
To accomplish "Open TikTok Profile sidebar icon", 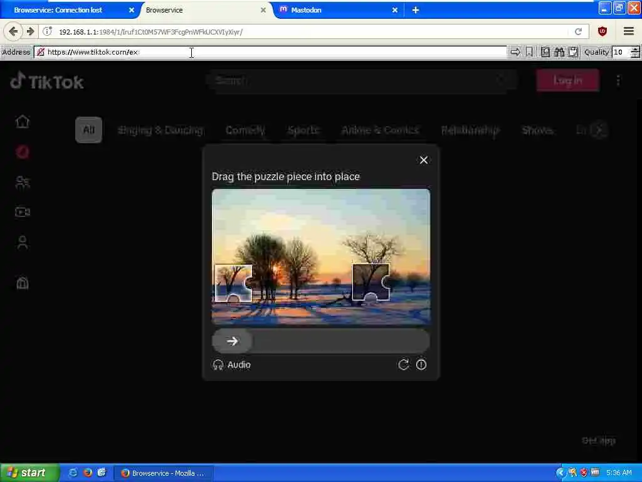I will pos(23,242).
